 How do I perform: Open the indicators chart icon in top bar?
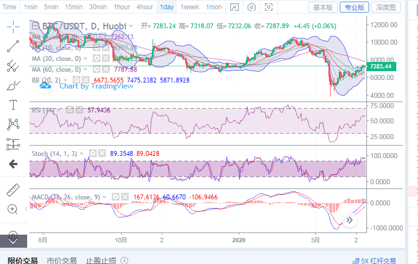[234, 7]
